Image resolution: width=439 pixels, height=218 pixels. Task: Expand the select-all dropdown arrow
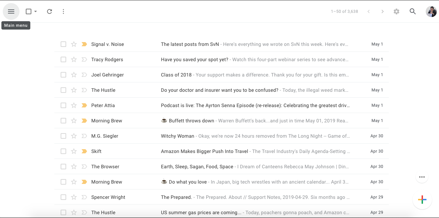36,11
